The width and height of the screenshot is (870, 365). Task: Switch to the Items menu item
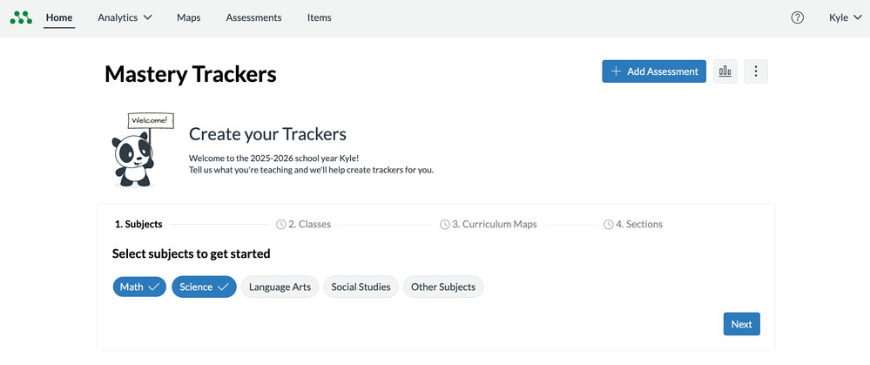point(319,17)
